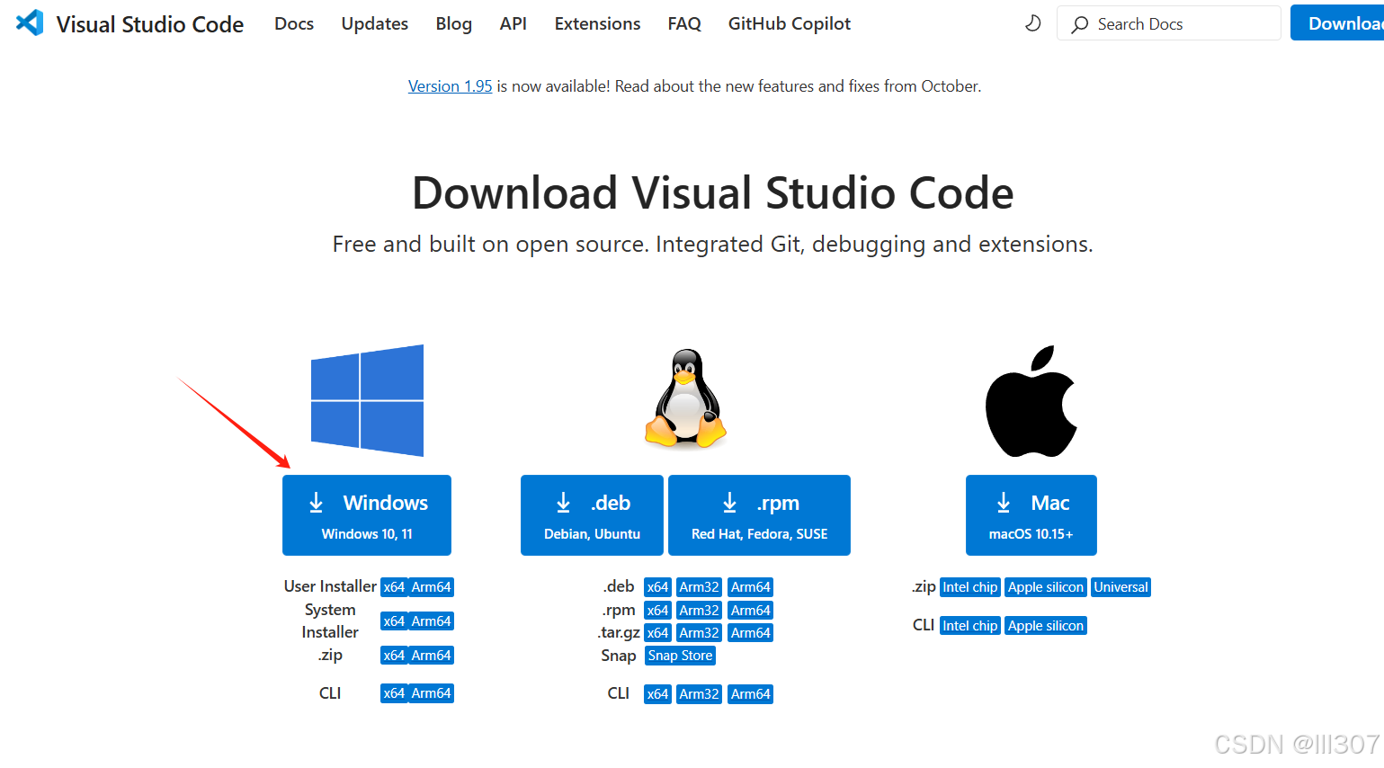Click Mac .zip Apple silicon link

tap(1046, 587)
